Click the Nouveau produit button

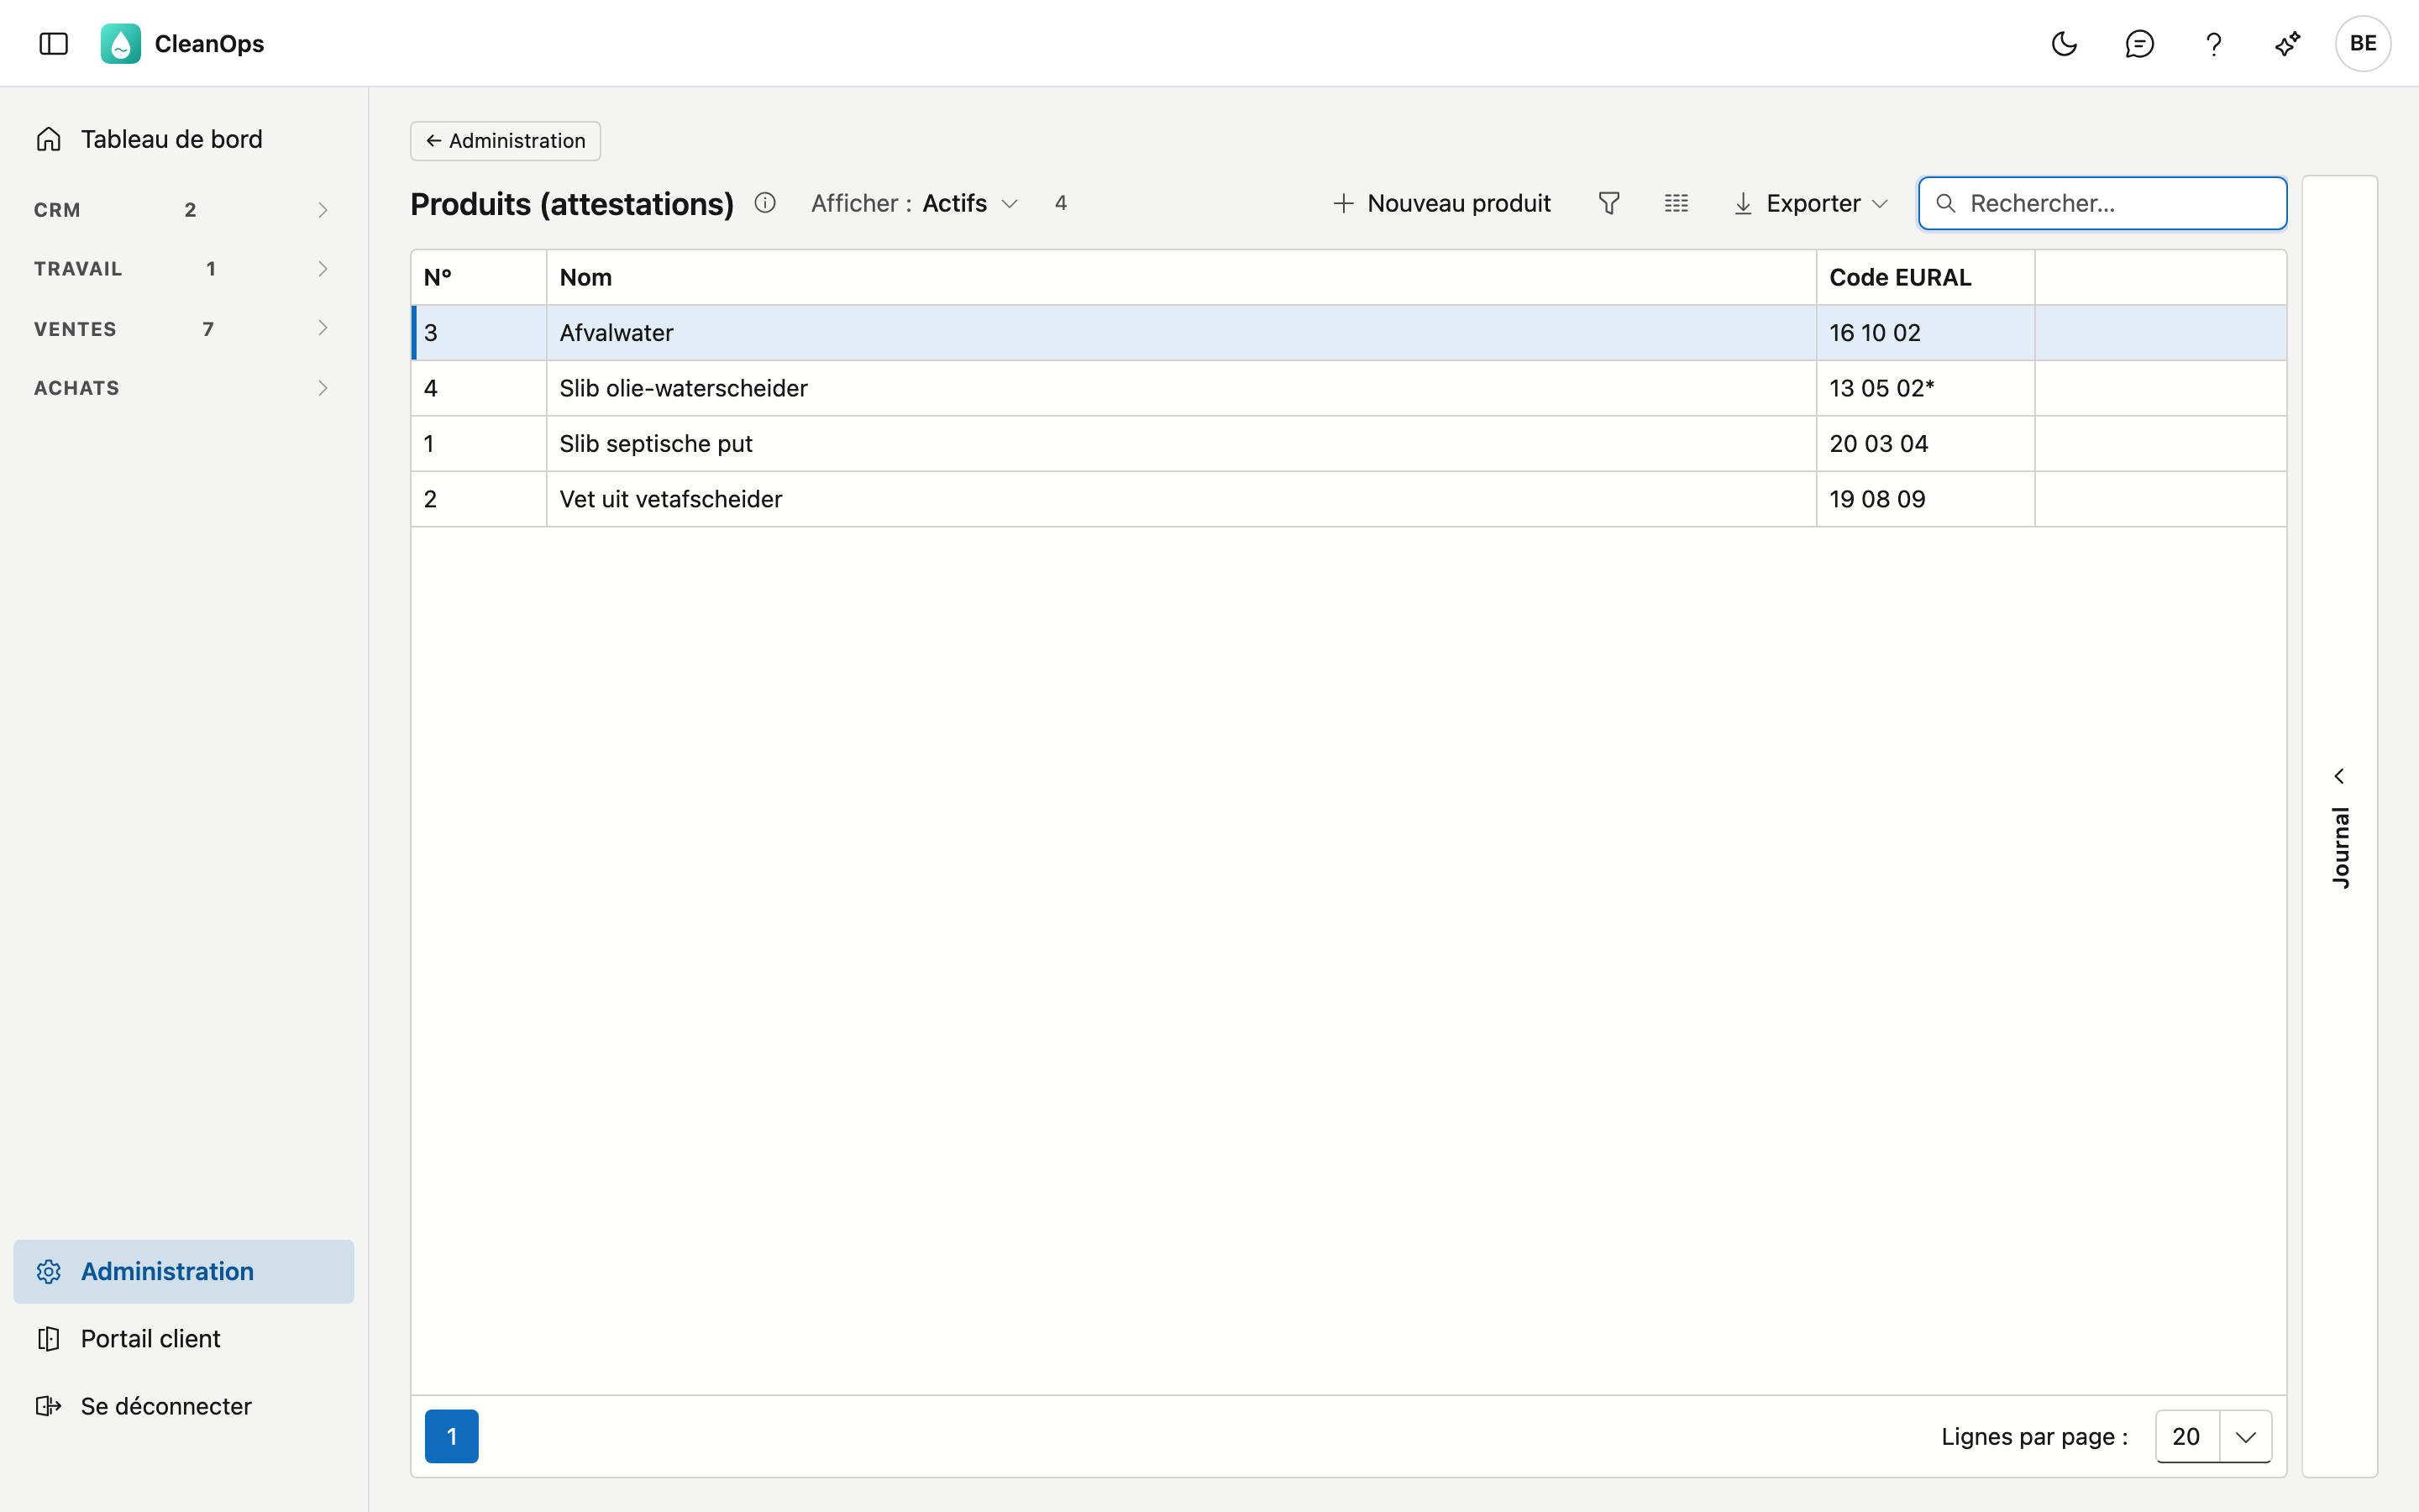pyautogui.click(x=1441, y=203)
